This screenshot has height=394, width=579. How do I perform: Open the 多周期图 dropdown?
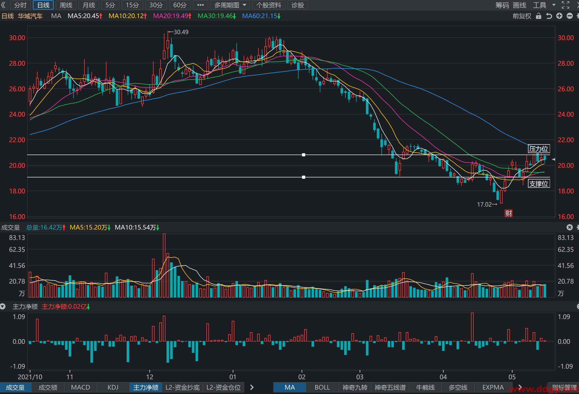(x=230, y=5)
